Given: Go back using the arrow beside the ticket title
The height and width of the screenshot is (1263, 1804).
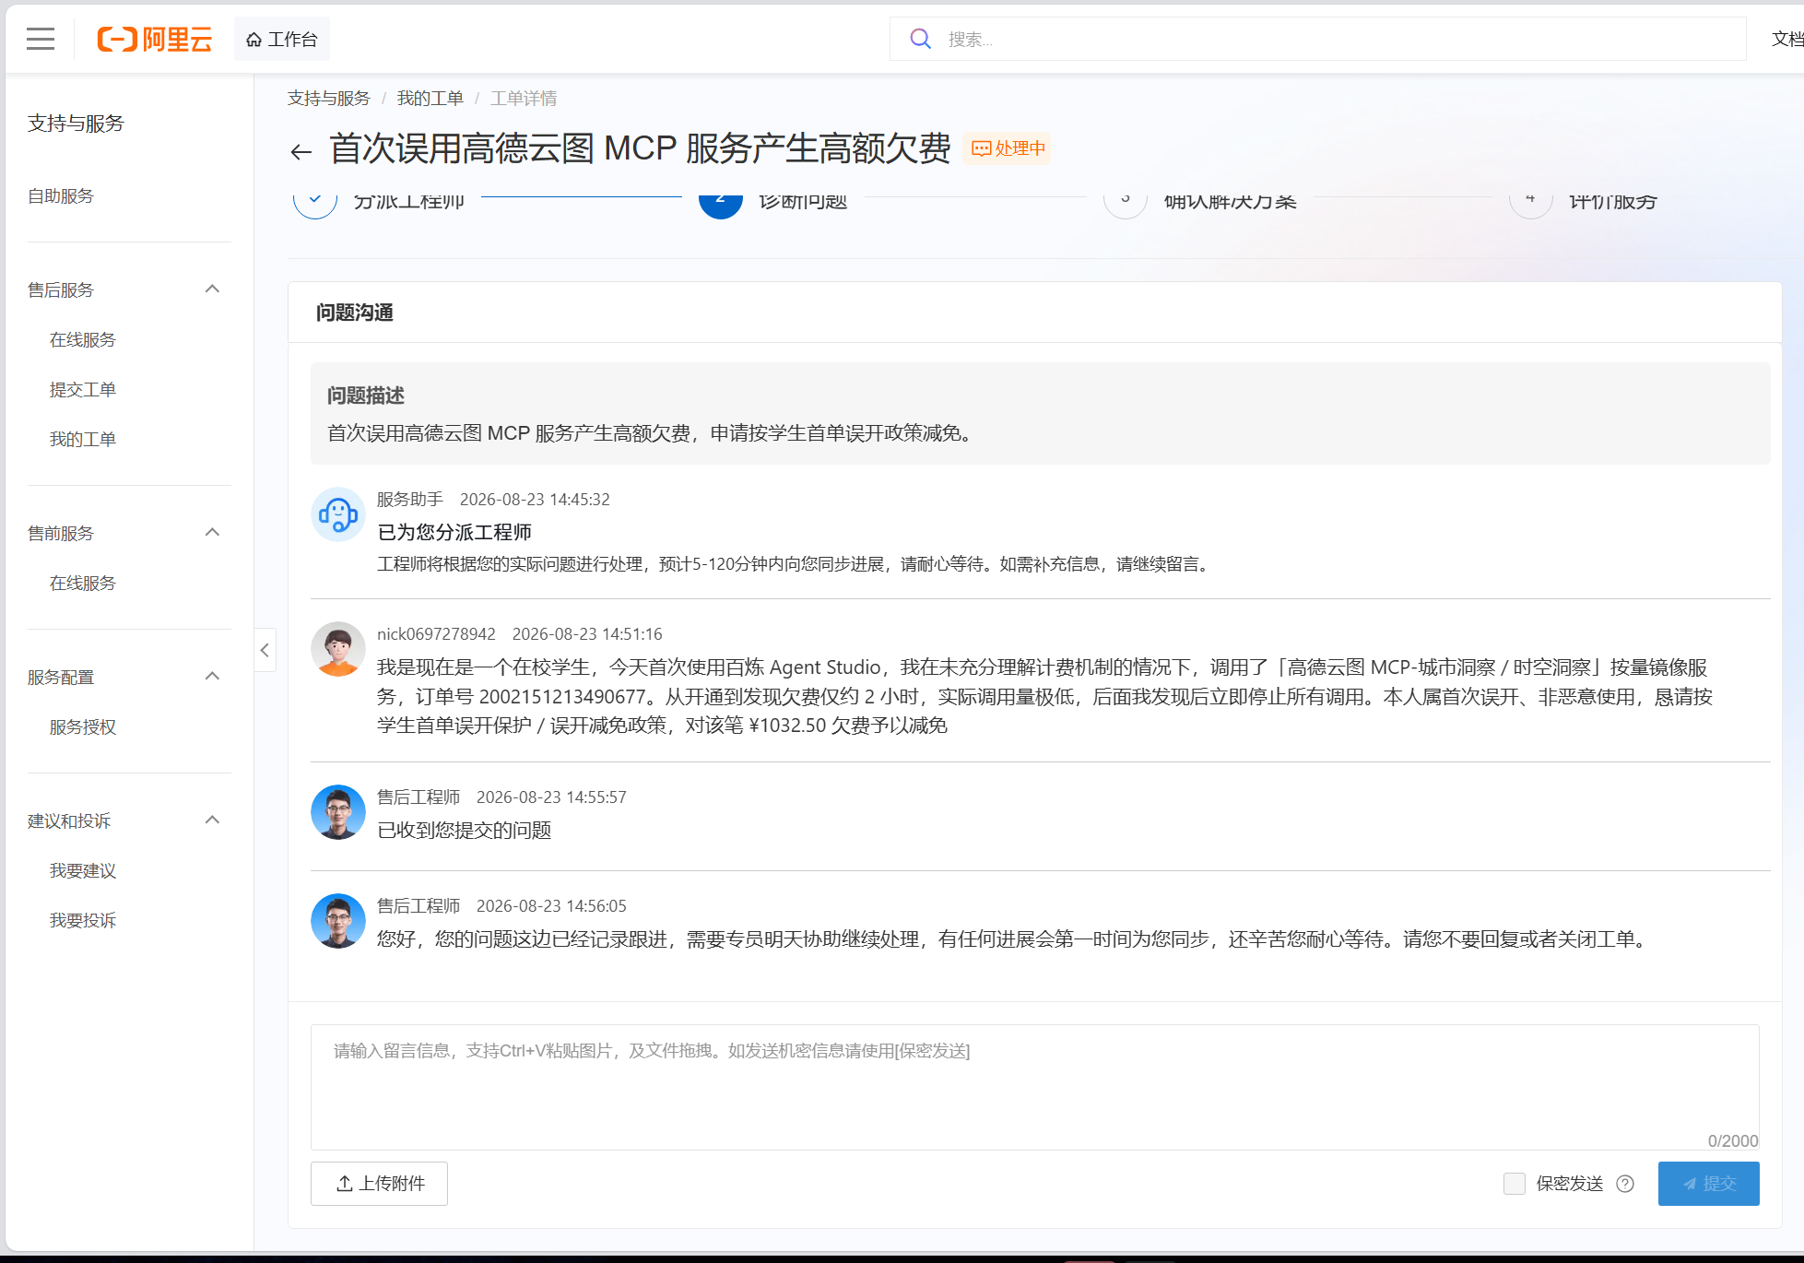Looking at the screenshot, I should (301, 151).
